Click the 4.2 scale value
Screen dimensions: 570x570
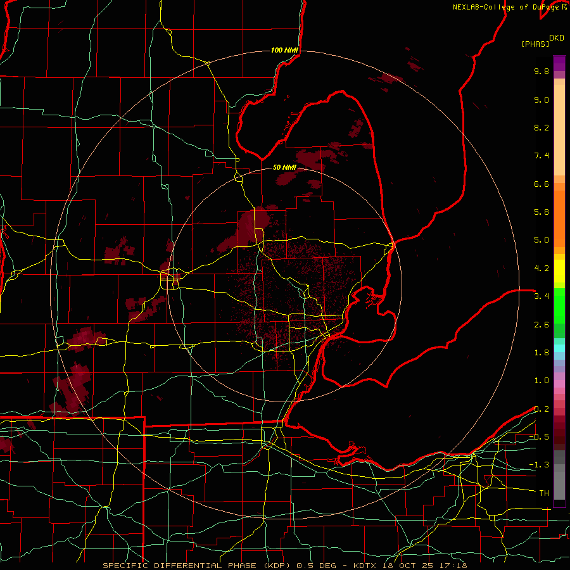pyautogui.click(x=541, y=269)
